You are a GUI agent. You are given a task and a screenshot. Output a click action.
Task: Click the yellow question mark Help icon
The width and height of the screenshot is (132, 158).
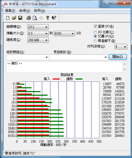pos(48,18)
